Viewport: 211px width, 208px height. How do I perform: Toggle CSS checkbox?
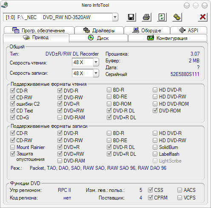(x=150, y=190)
